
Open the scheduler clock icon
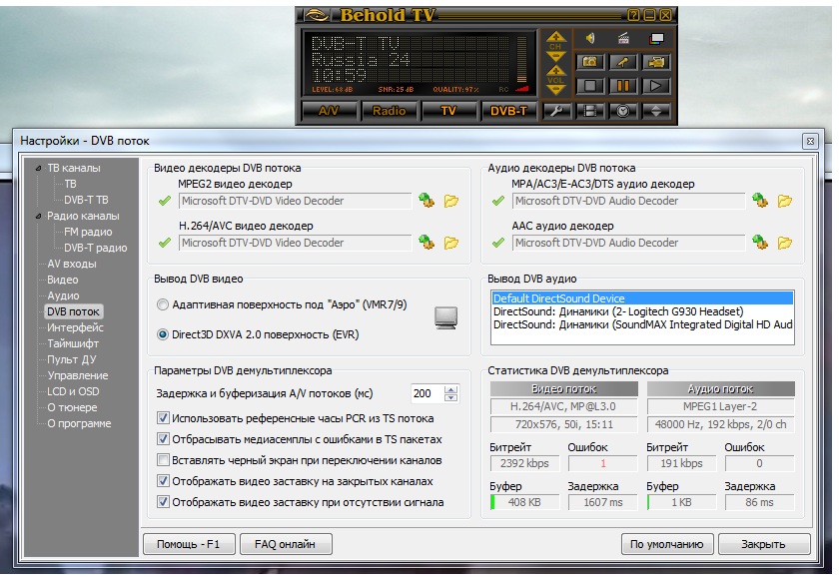coord(623,111)
